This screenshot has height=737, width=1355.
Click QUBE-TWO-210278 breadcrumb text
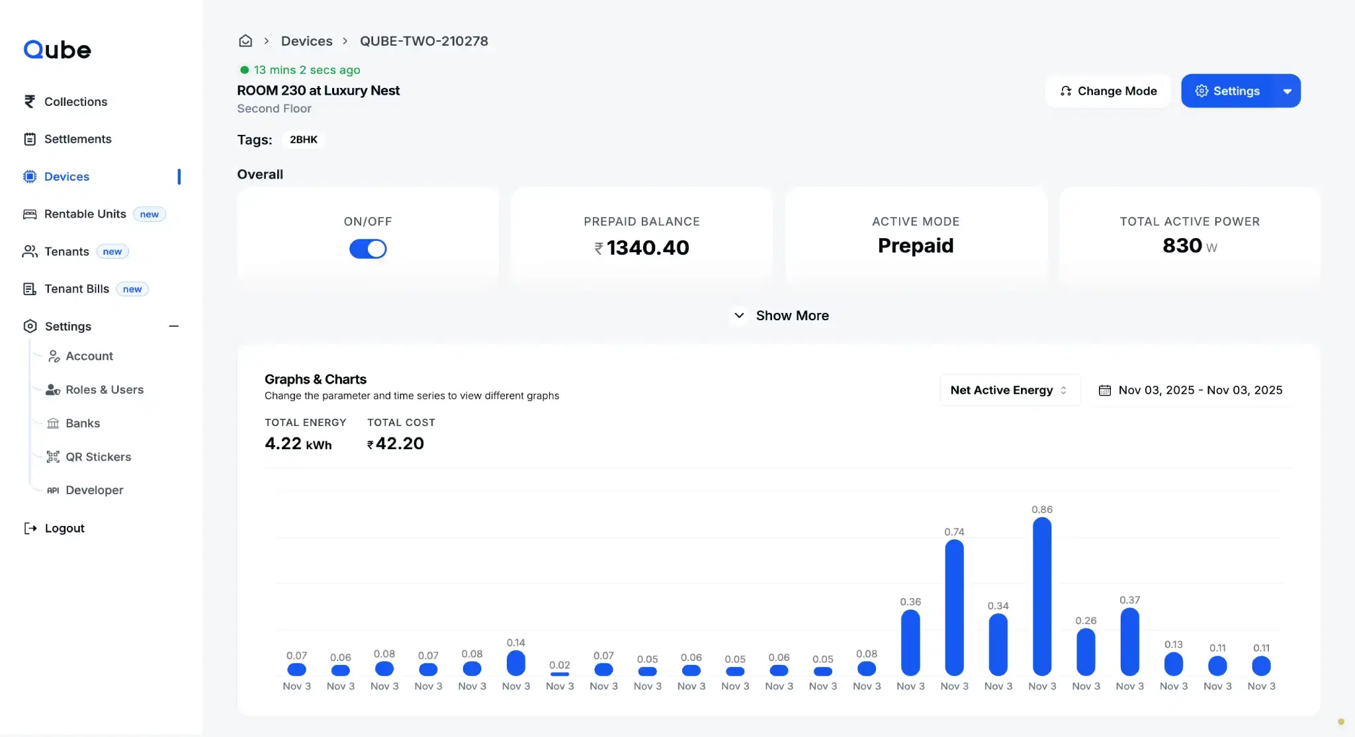coord(424,41)
